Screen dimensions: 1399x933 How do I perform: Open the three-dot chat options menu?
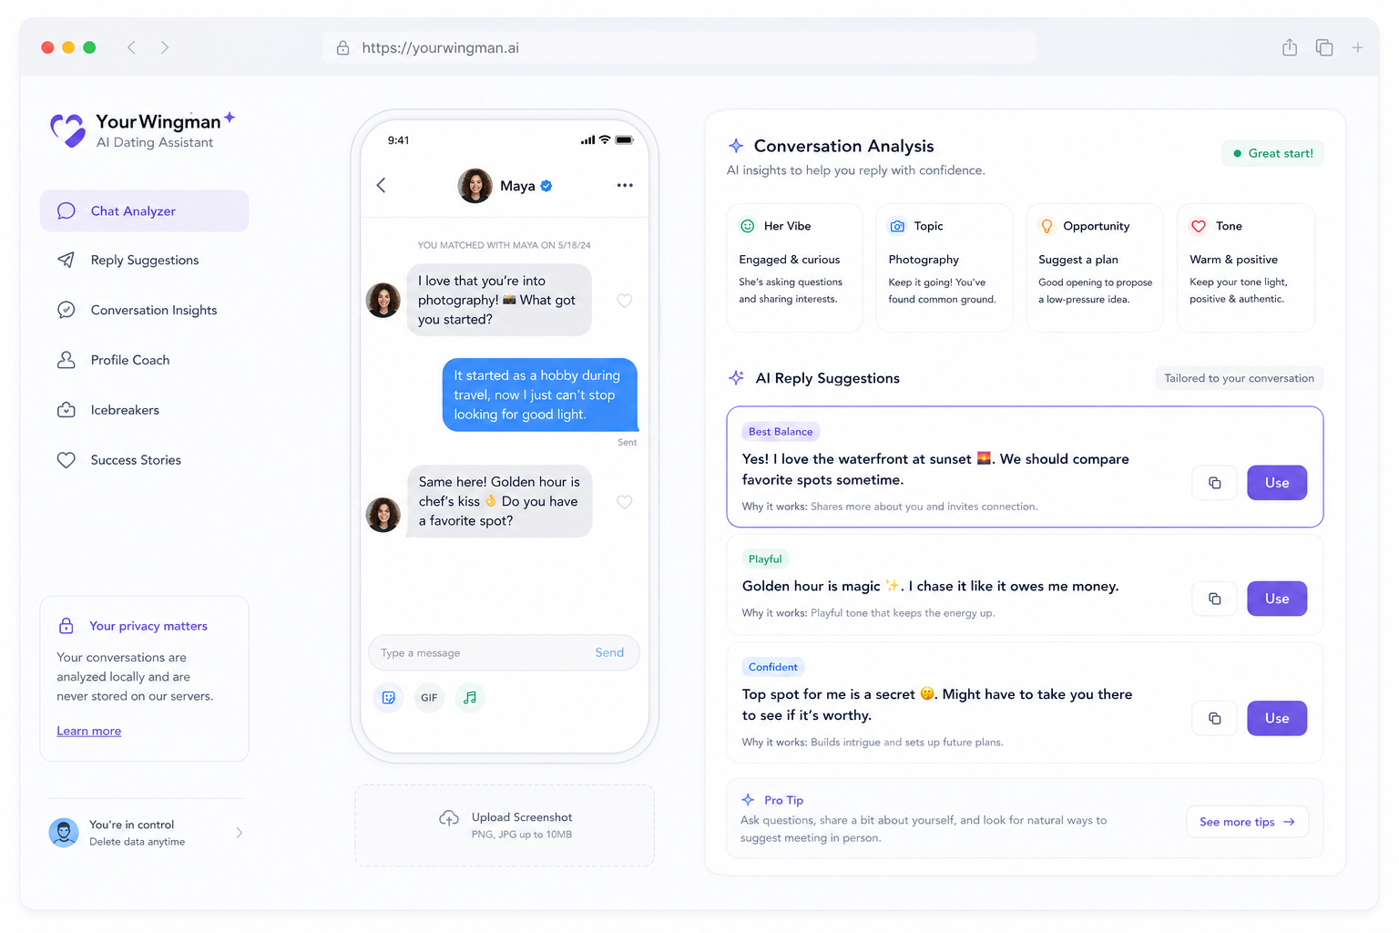[x=625, y=185]
